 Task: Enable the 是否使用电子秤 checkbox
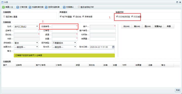point(79,7)
